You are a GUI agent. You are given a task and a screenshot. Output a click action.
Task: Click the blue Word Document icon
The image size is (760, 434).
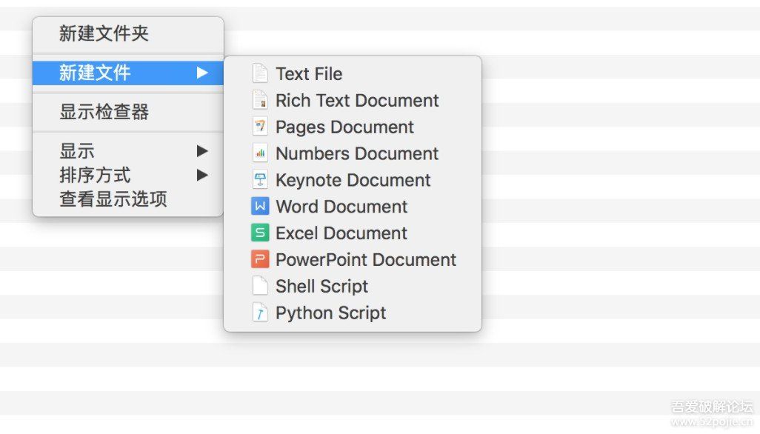click(x=259, y=207)
